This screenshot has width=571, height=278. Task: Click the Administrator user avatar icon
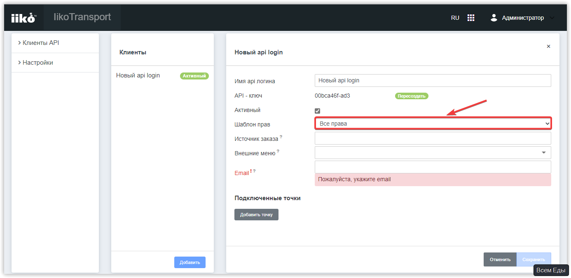494,18
